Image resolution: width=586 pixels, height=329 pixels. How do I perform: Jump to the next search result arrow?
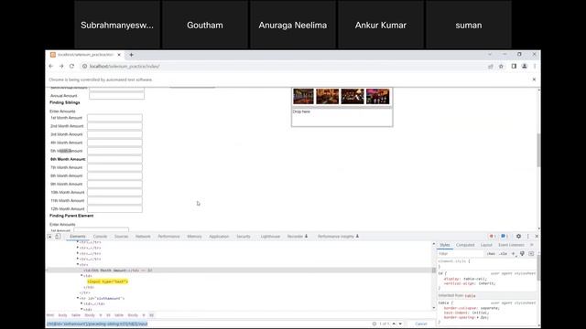[x=400, y=324]
